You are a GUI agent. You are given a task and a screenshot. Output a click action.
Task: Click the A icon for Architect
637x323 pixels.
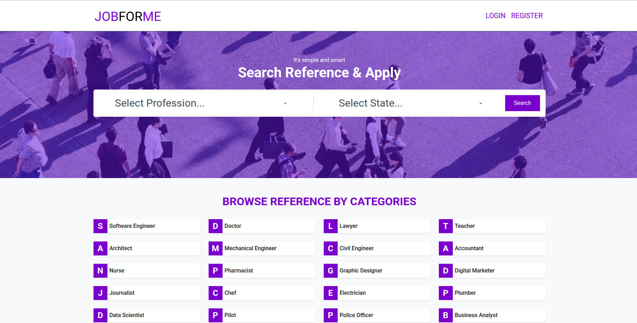[x=100, y=248]
